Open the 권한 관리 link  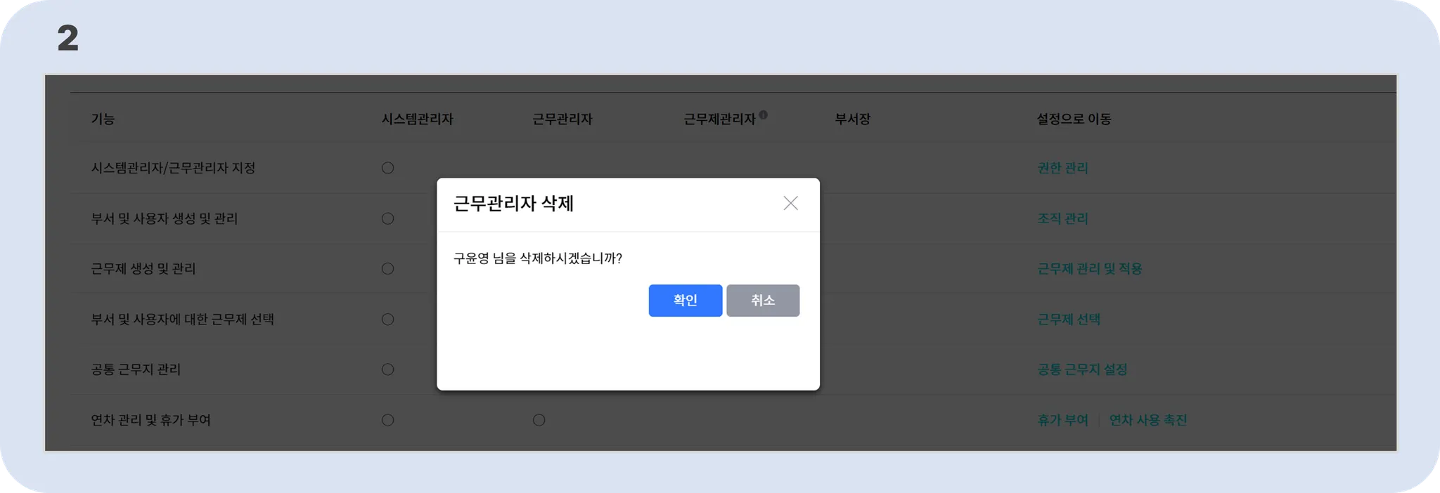(1062, 168)
